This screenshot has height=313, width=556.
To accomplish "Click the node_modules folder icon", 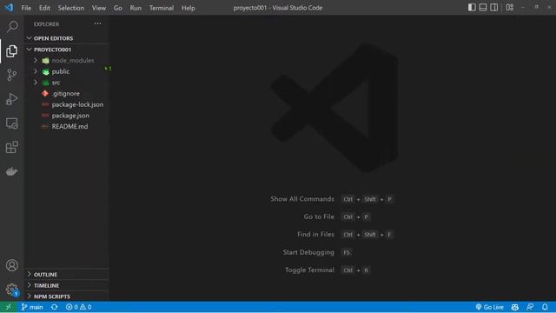I will (45, 61).
